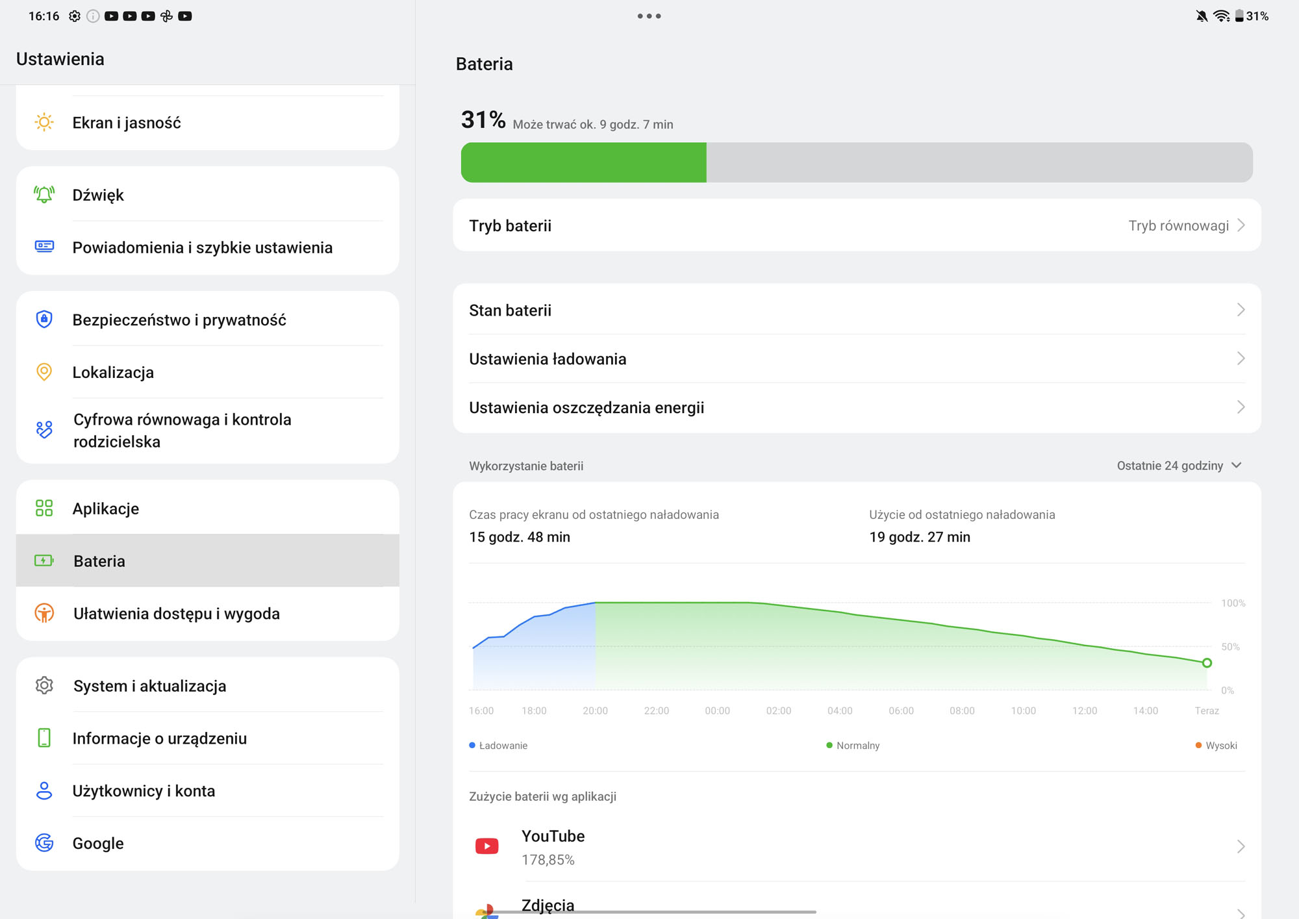Tap the Ustawienia ładowania label
1299x919 pixels.
548,359
